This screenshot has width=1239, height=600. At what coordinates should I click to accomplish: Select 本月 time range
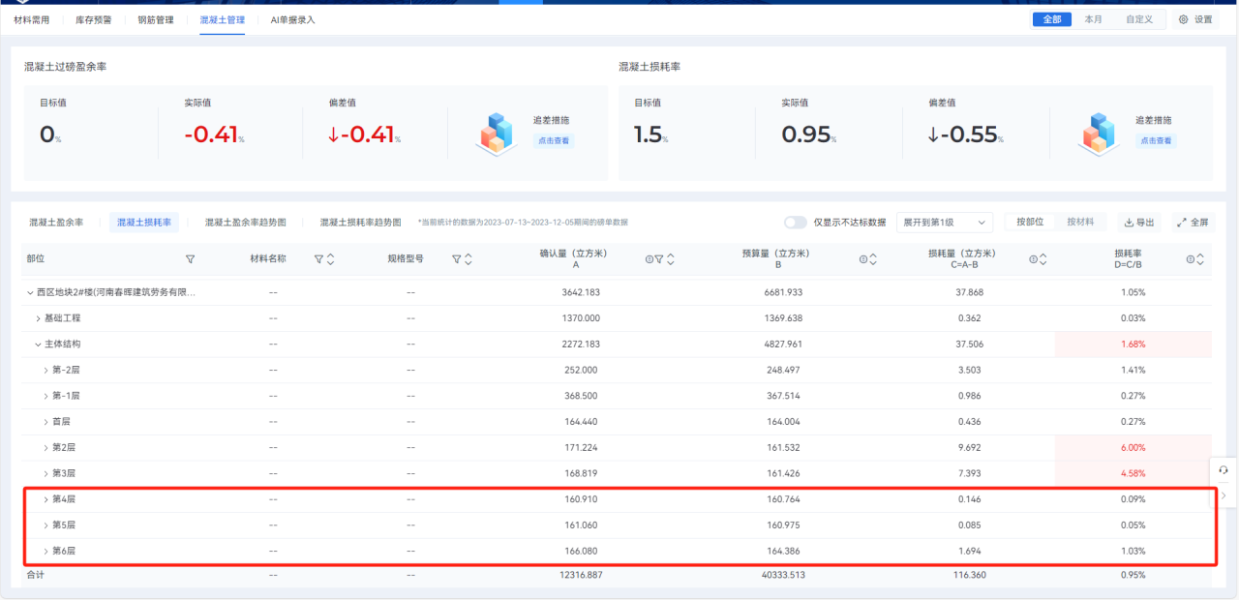[x=1093, y=19]
